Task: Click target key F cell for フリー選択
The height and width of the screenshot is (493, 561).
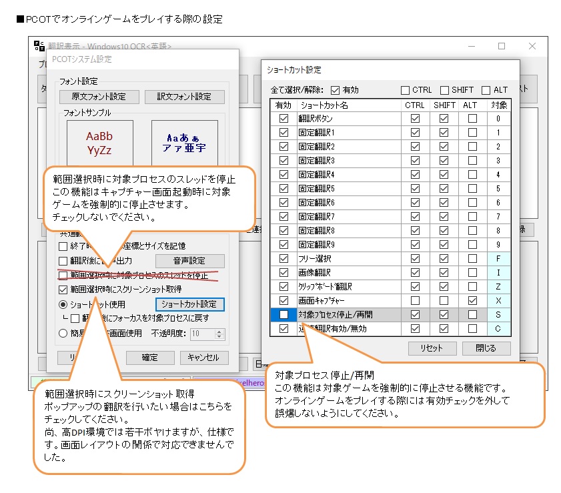Action: 499,258
